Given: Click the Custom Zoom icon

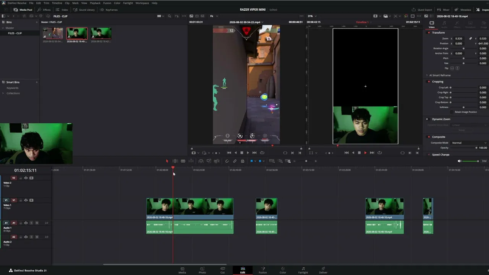Looking at the screenshot, I should tap(288, 161).
